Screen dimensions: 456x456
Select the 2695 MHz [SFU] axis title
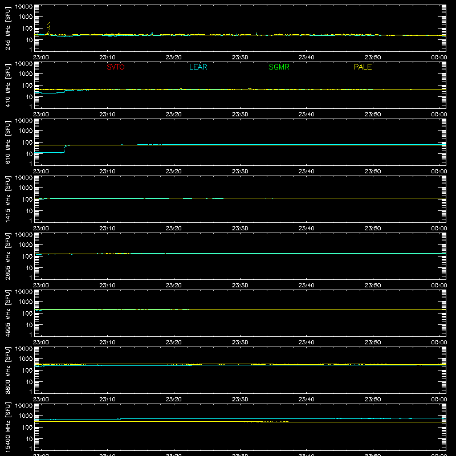[7, 256]
